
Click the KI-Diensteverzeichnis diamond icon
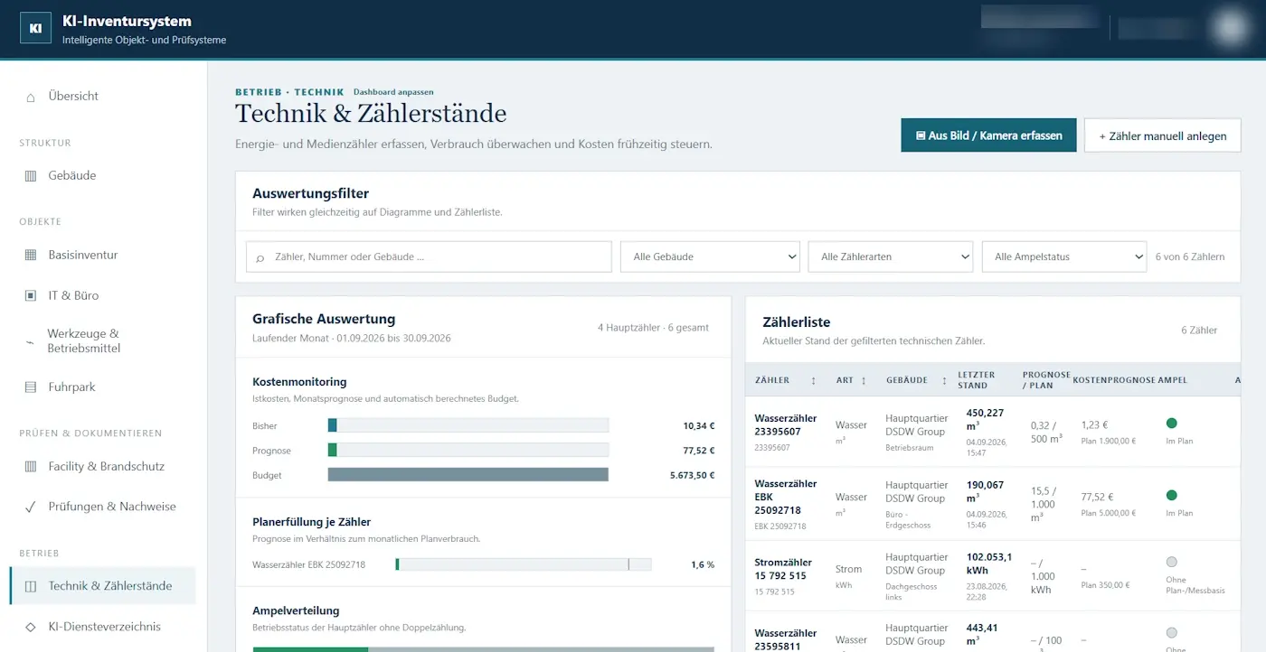pyautogui.click(x=31, y=627)
